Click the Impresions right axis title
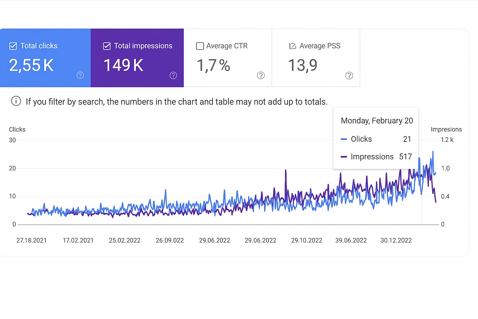 tap(446, 130)
